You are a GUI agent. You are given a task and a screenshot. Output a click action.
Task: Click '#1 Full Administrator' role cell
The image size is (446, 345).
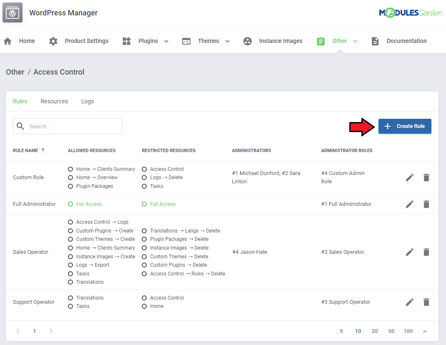pyautogui.click(x=346, y=204)
